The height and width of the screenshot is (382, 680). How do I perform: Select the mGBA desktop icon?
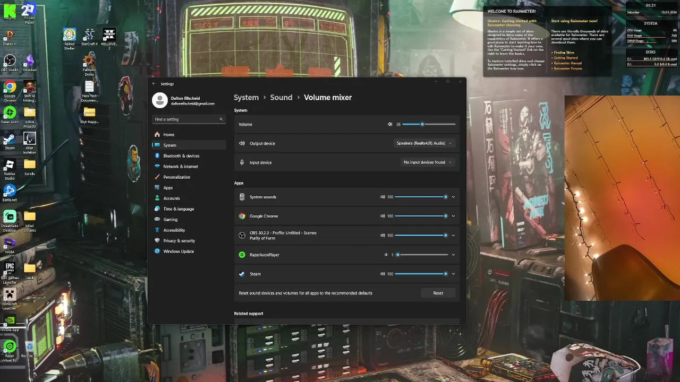[10, 246]
